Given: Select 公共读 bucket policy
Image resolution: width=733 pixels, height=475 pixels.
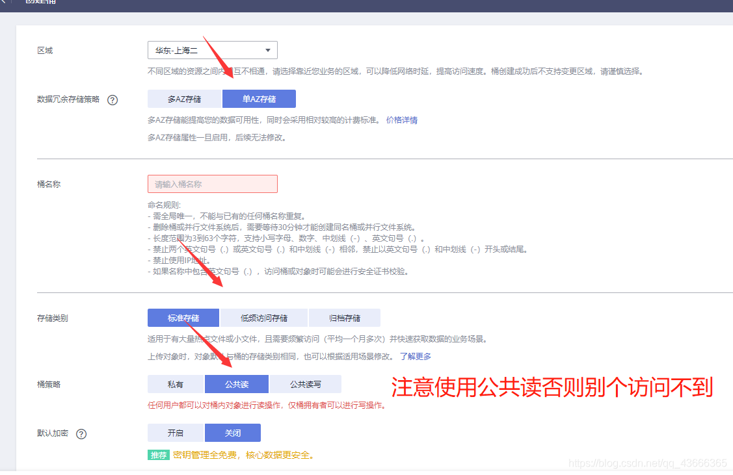Looking at the screenshot, I should pyautogui.click(x=236, y=384).
